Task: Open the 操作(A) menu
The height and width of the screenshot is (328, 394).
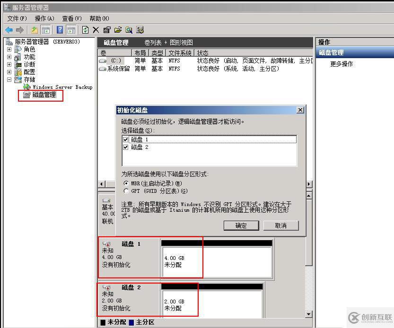Action: click(x=44, y=18)
